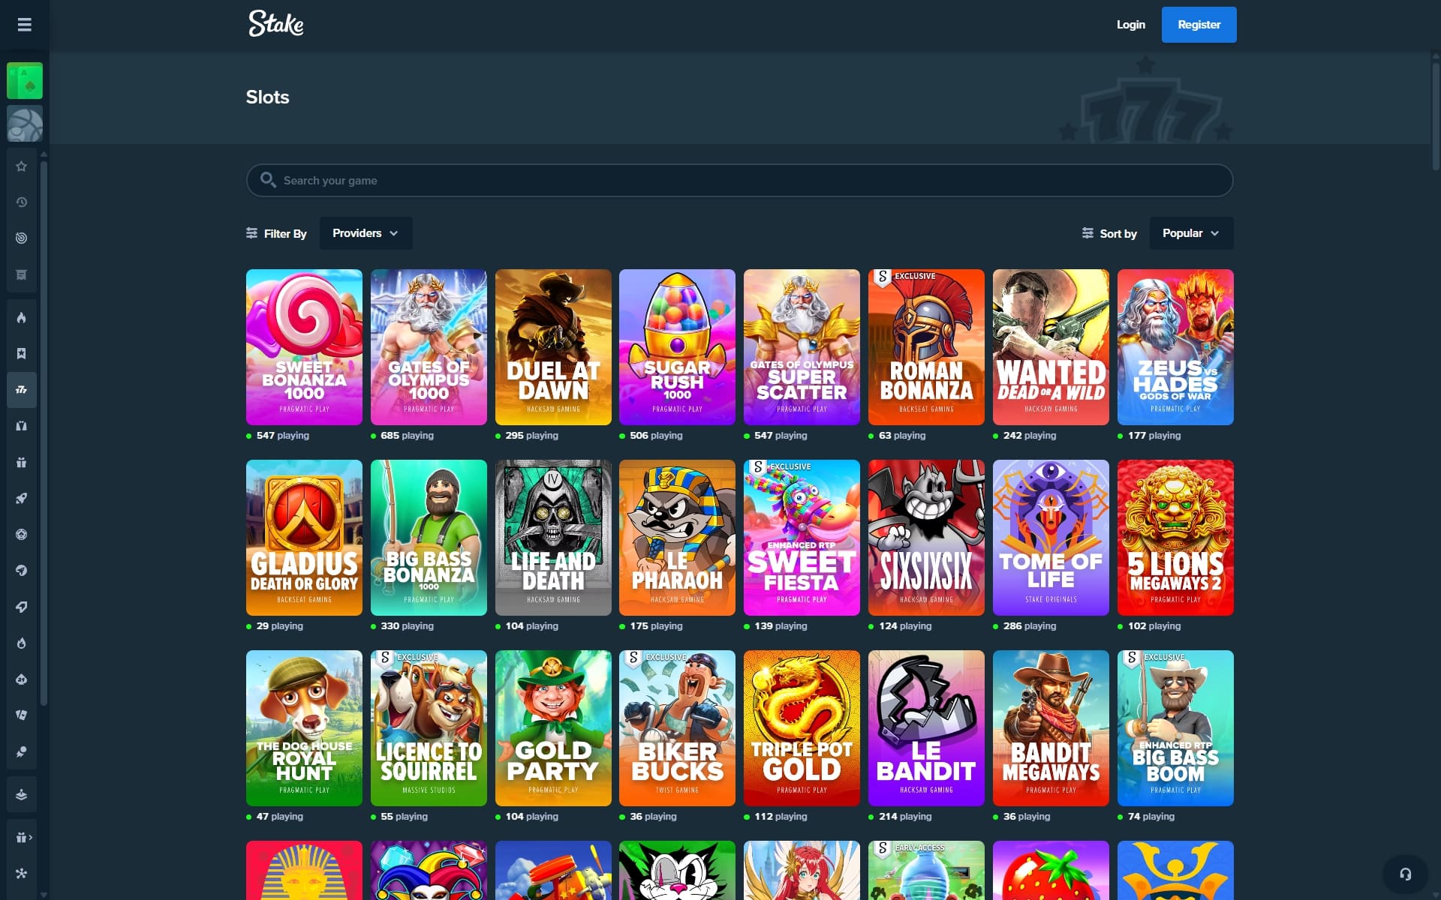Focus the Search your game field
The height and width of the screenshot is (900, 1441).
pyautogui.click(x=739, y=181)
